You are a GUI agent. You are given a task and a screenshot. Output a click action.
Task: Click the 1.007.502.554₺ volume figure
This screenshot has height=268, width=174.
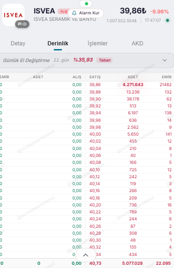[122, 21]
